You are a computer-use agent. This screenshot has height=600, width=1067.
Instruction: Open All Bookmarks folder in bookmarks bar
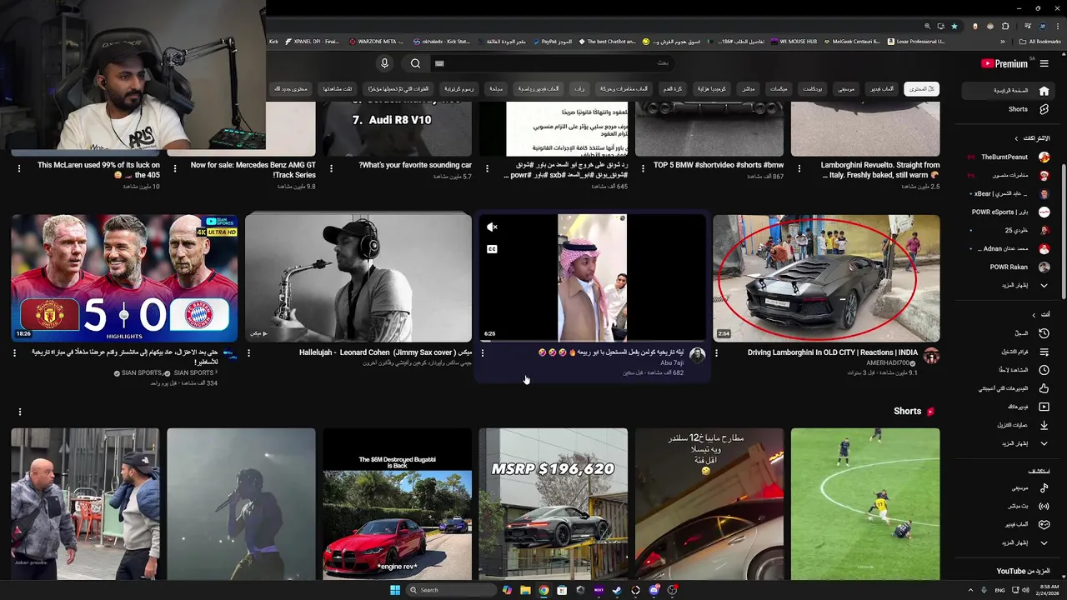click(x=1039, y=41)
